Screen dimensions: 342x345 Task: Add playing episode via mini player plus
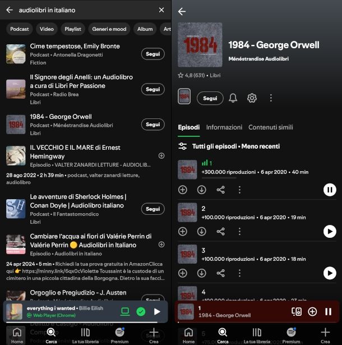tap(312, 311)
